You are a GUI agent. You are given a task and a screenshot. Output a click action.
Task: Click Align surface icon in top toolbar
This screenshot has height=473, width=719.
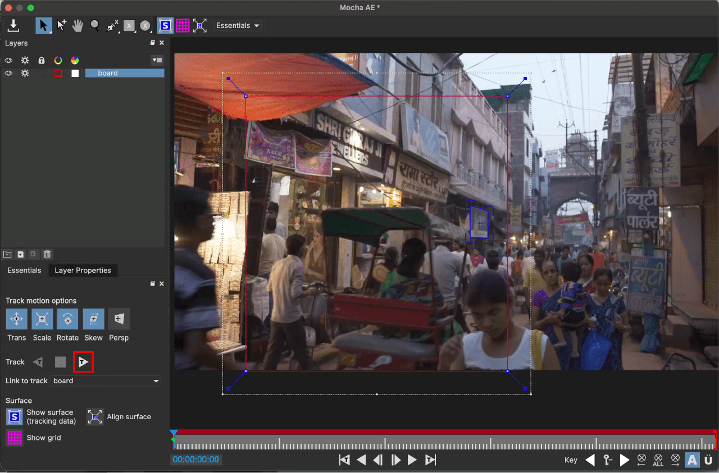[x=200, y=25]
